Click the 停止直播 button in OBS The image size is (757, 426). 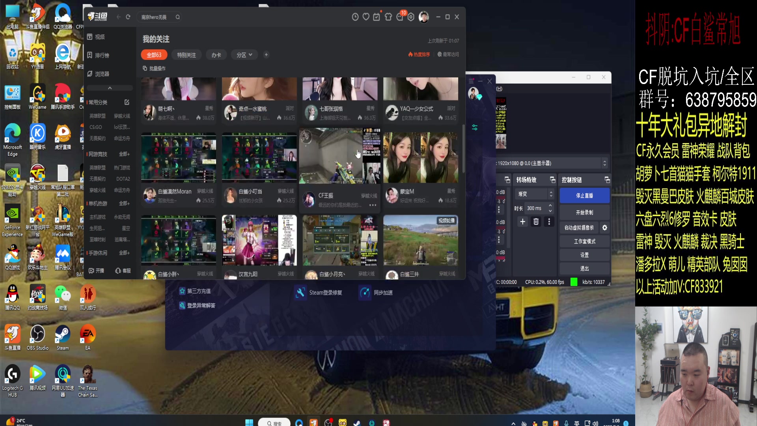[584, 196]
